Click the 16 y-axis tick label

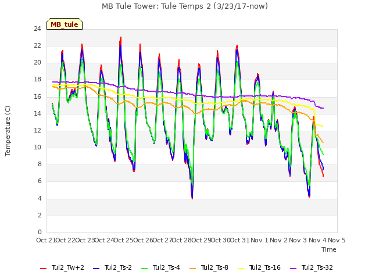[x=37, y=97]
